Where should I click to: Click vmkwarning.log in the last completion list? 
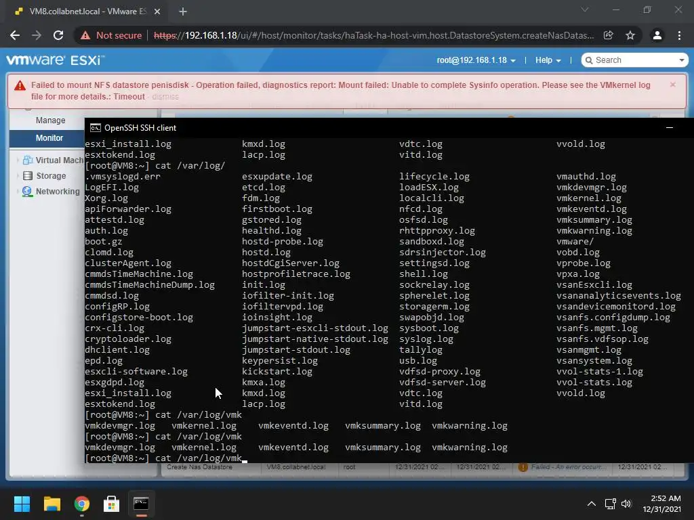[x=470, y=447]
